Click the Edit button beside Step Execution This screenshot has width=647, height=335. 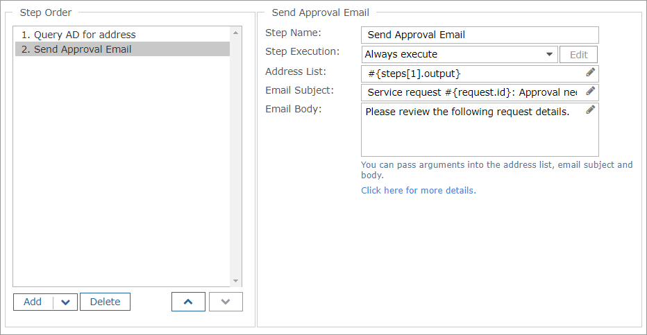[x=578, y=54]
